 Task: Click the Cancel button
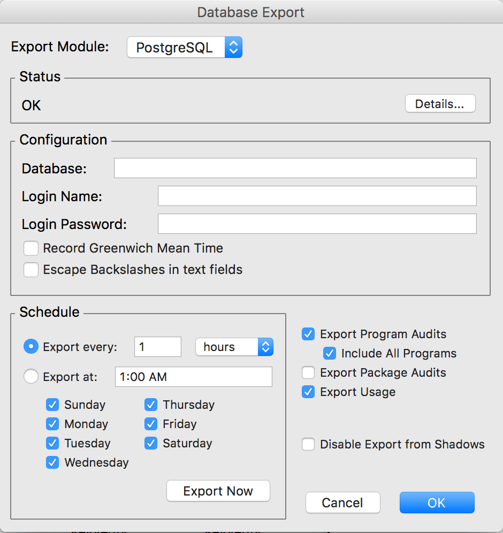pyautogui.click(x=342, y=502)
